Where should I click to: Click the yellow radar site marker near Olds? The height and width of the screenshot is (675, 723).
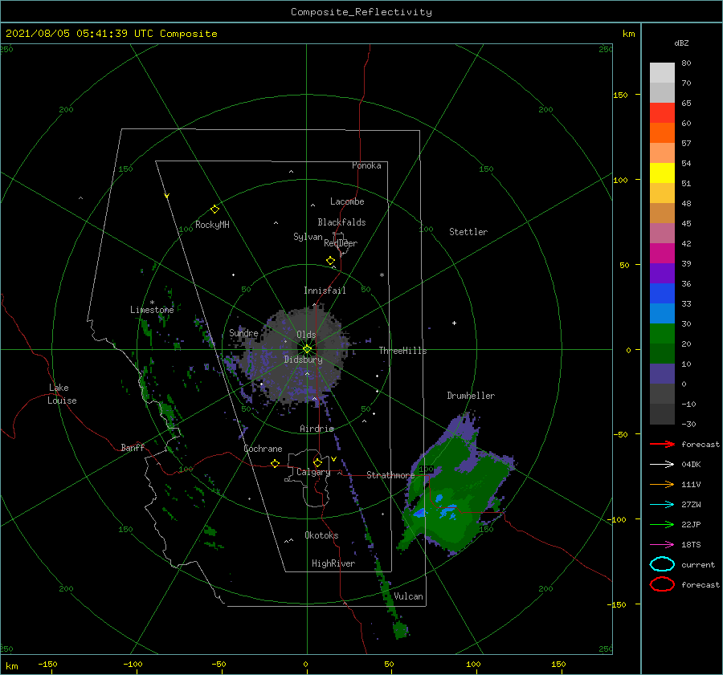pos(307,349)
